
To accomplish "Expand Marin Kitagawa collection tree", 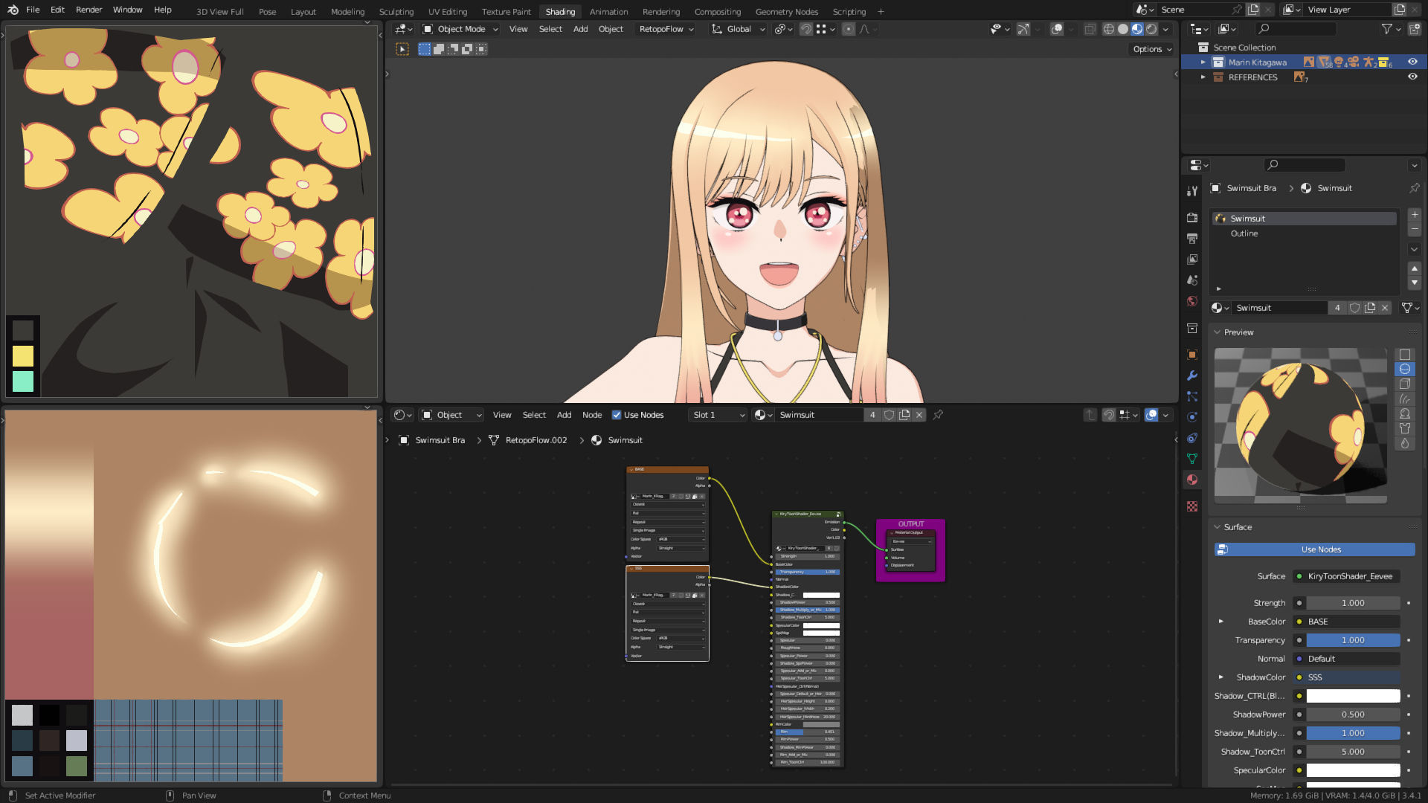I will (1203, 62).
